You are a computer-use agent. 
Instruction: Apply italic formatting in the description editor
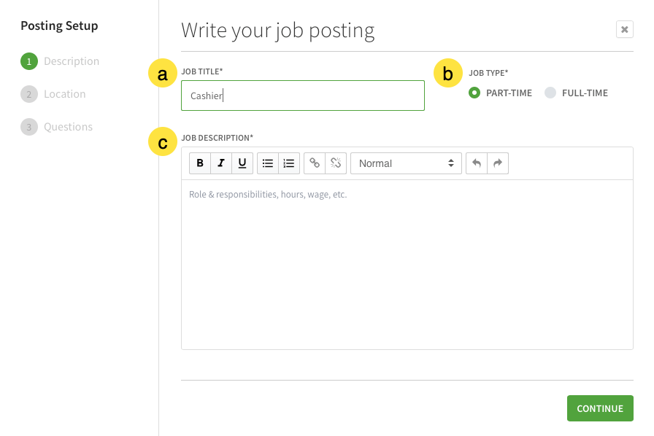220,163
